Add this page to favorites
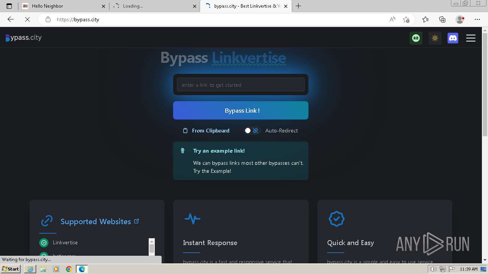Viewport: 488px width, 274px height. 406,19
